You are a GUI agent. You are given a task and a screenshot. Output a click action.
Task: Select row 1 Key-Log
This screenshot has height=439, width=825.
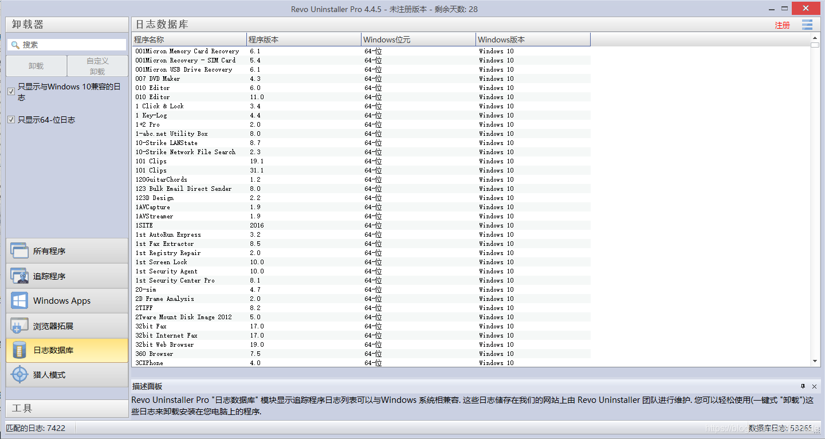click(361, 115)
